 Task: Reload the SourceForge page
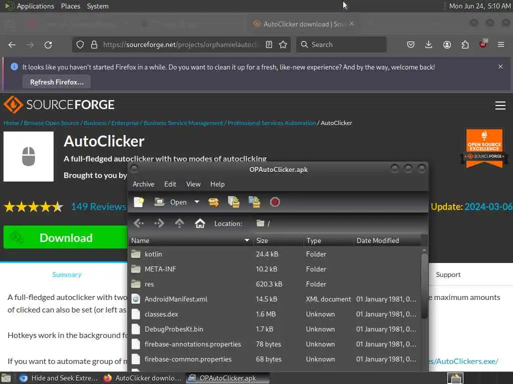point(48,44)
